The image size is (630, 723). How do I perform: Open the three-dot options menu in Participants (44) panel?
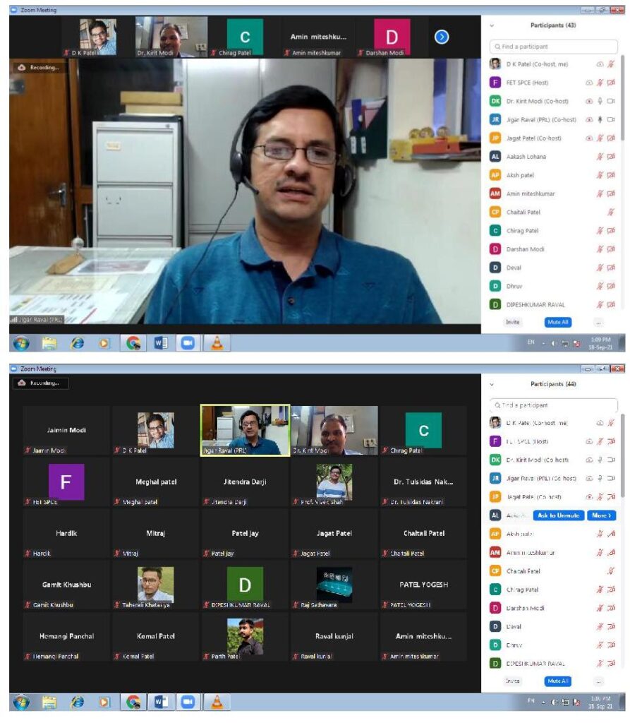coord(598,681)
